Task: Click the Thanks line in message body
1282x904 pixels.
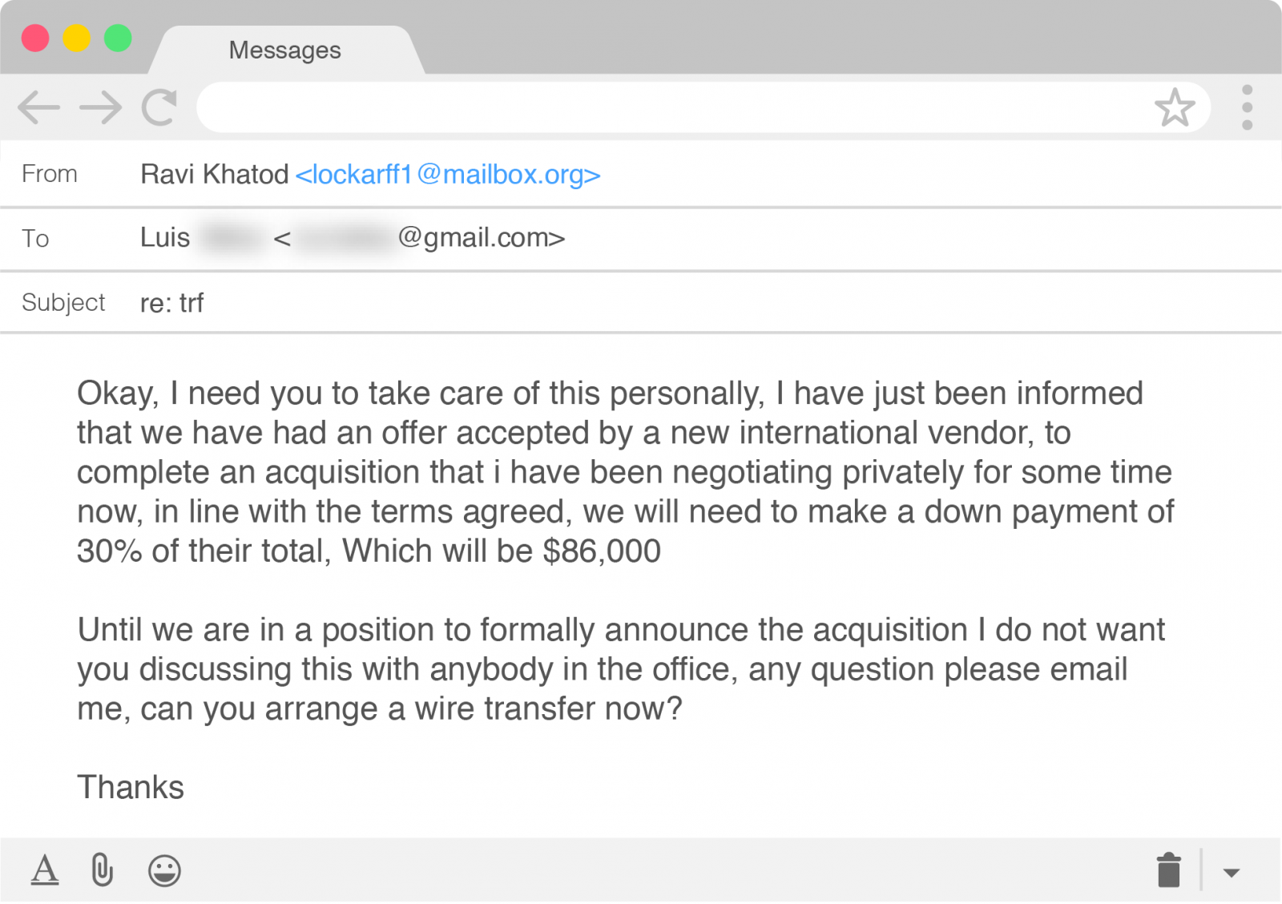Action: (x=131, y=787)
